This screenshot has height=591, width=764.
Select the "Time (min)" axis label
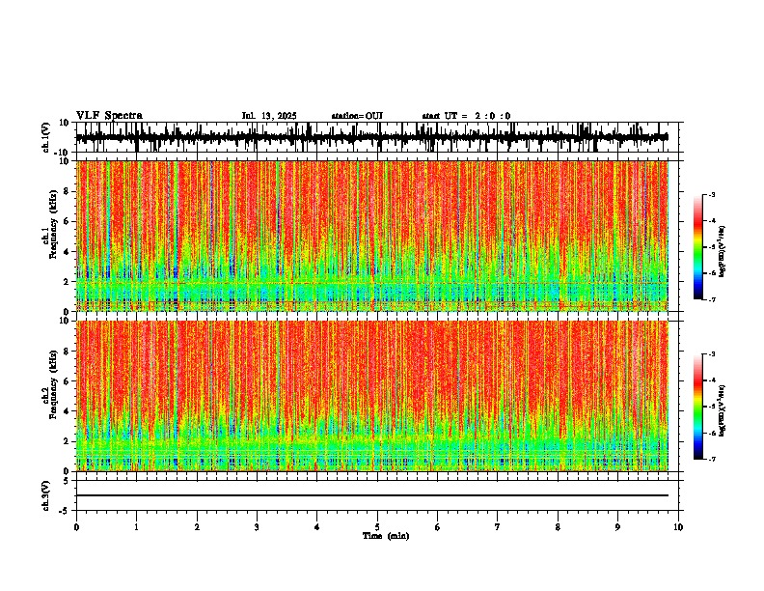(x=386, y=536)
